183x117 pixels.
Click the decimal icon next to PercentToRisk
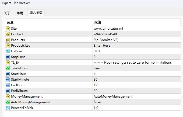8,108
